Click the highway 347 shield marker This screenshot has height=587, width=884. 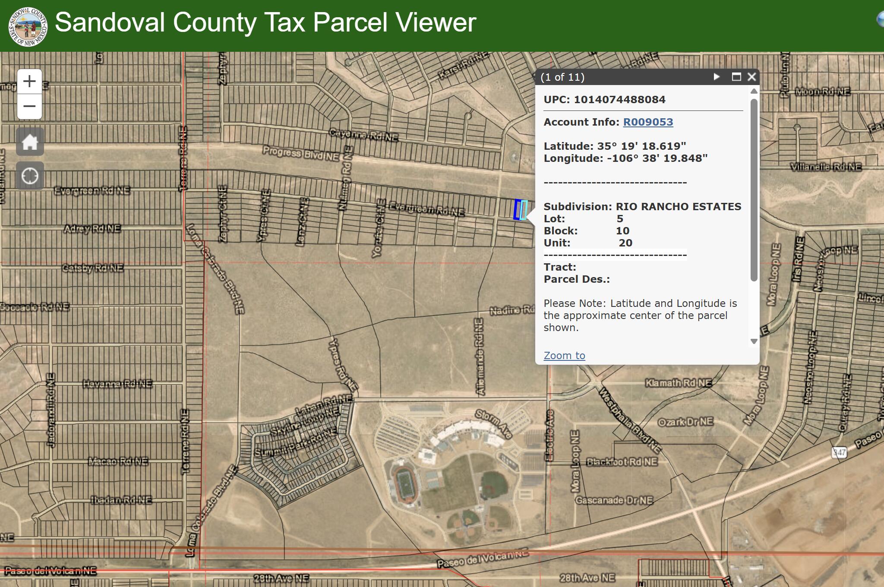tap(839, 452)
